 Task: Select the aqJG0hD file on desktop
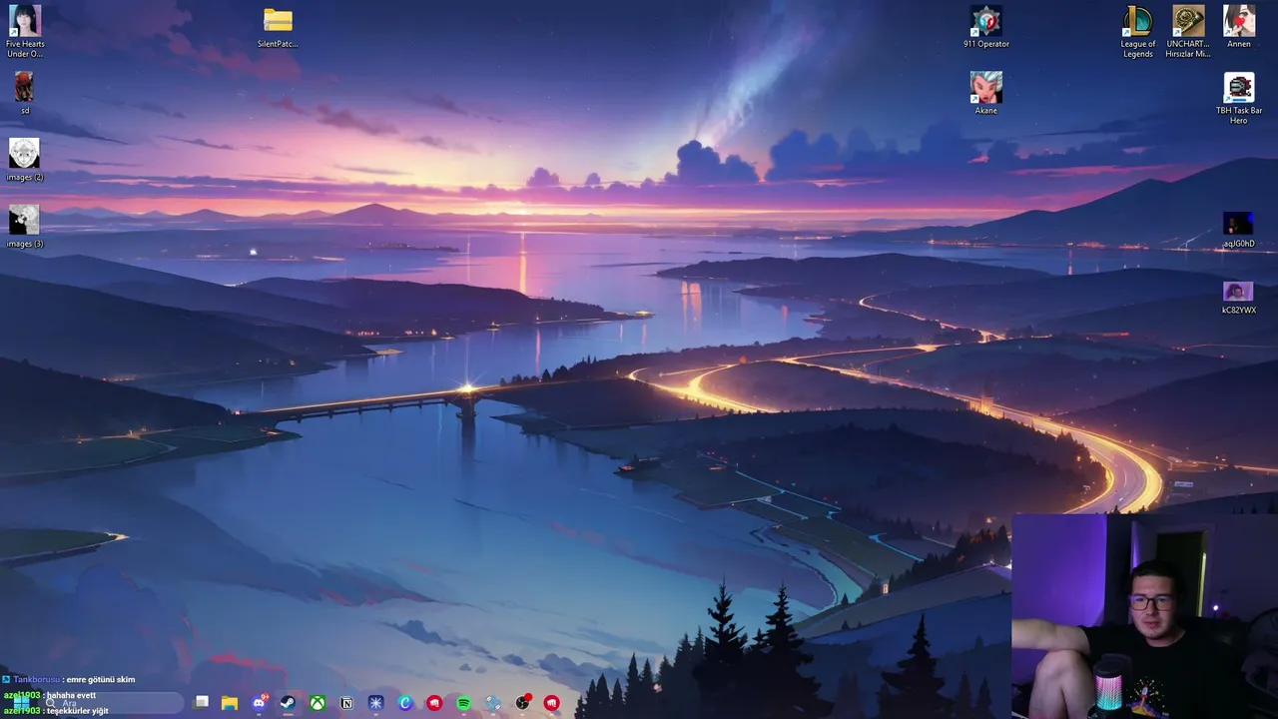point(1238,229)
